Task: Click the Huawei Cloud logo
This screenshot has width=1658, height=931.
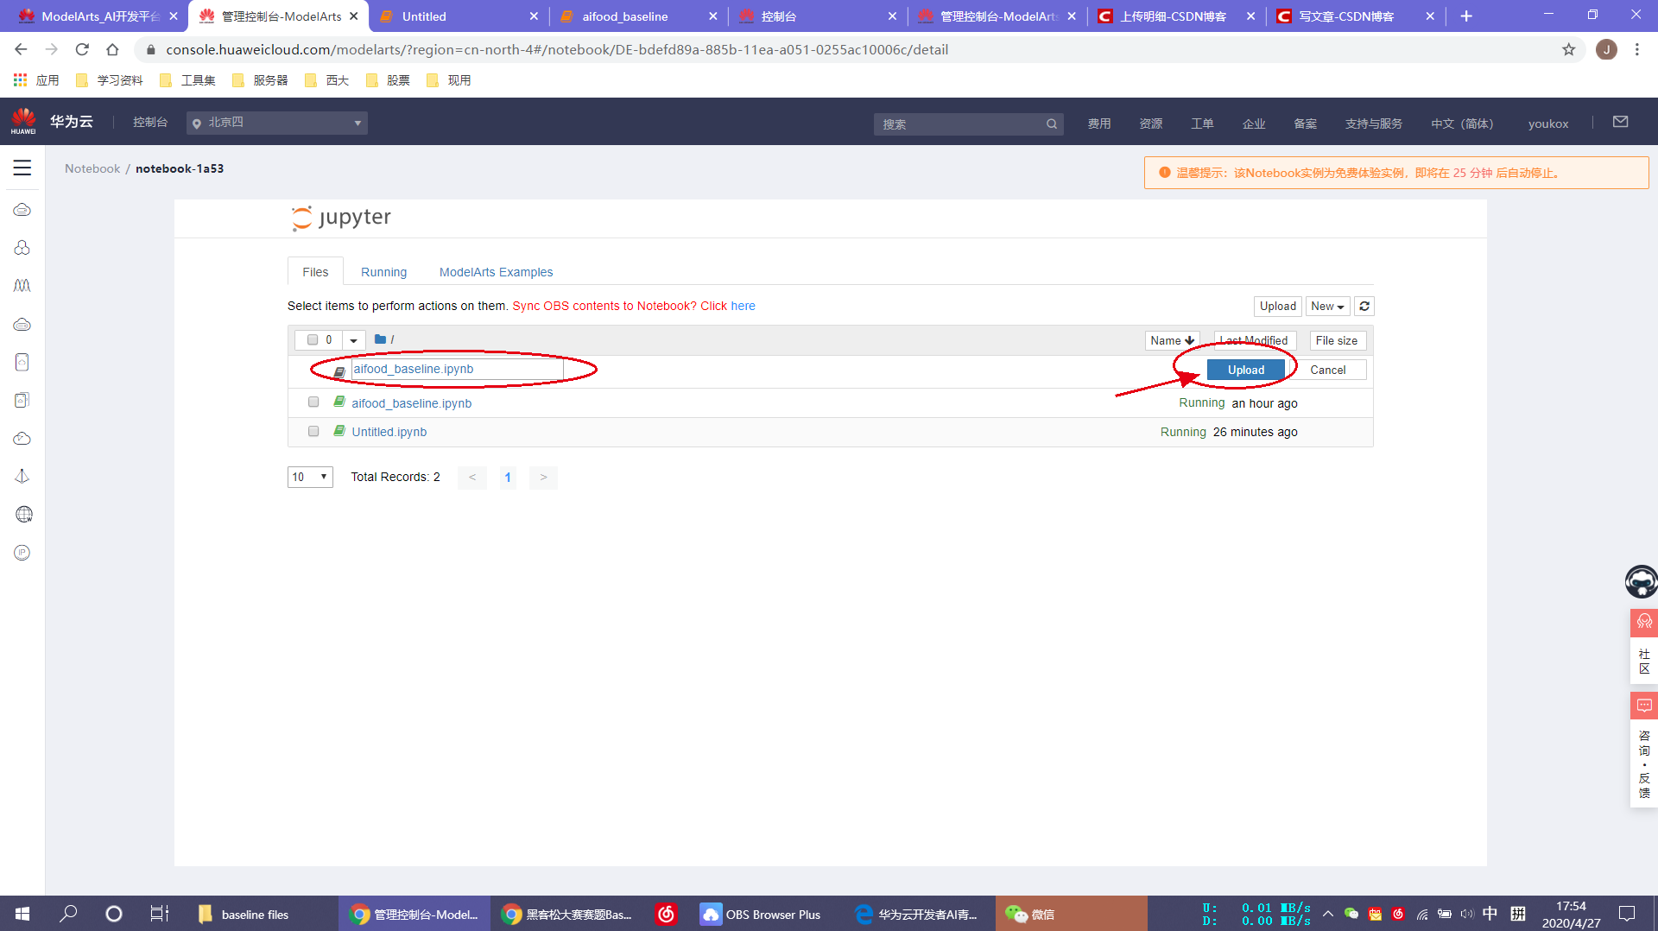Action: pos(23,122)
